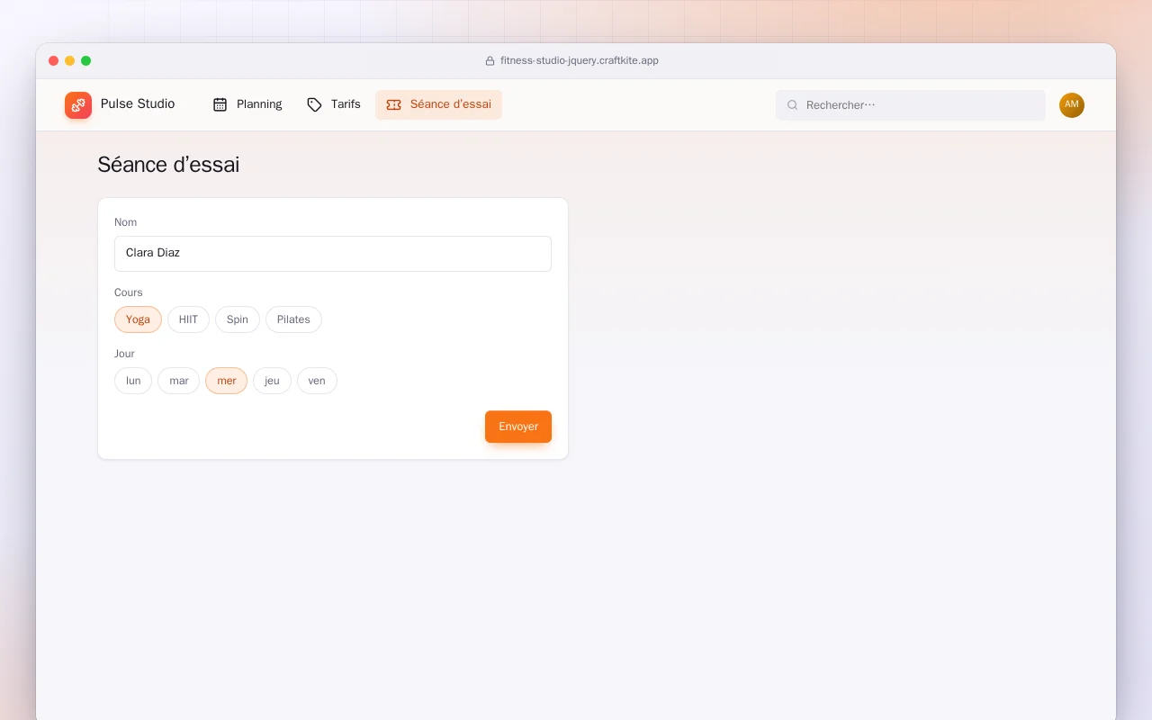This screenshot has width=1152, height=720.
Task: Submit the form with Envoyer
Action: pos(518,427)
